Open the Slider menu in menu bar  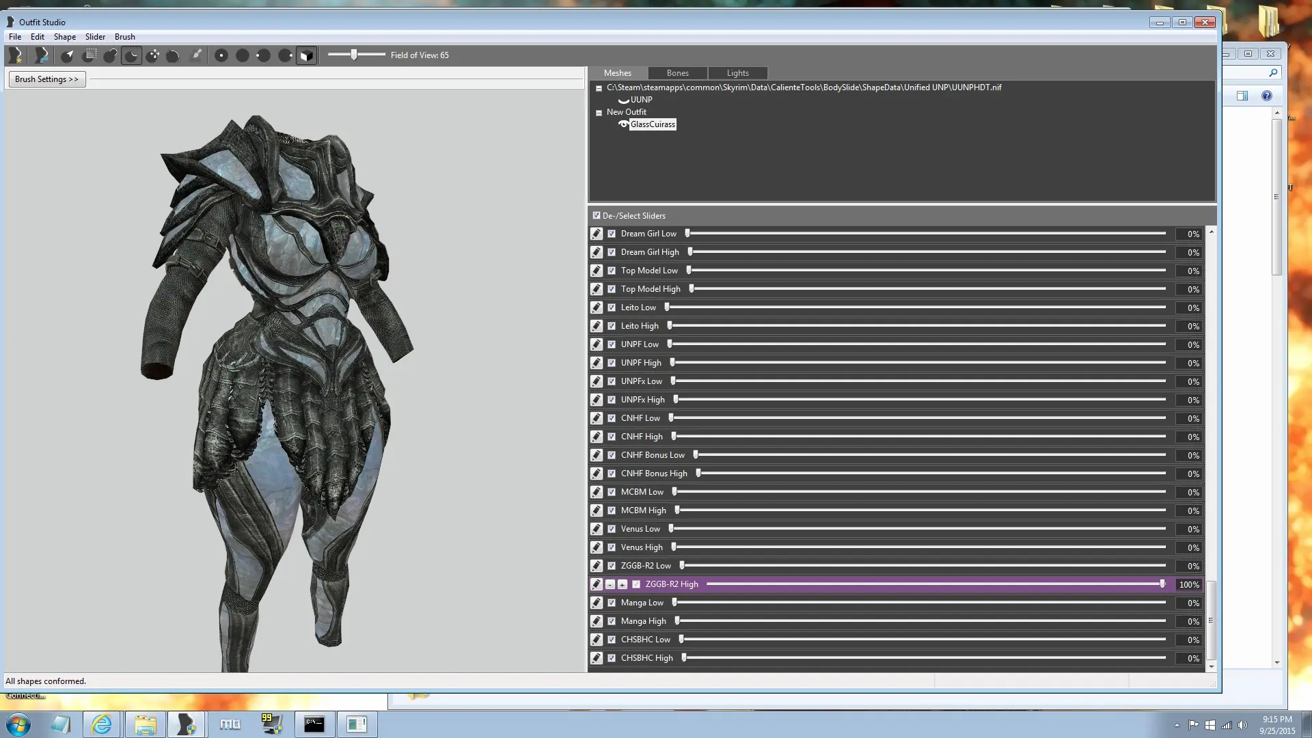(94, 36)
